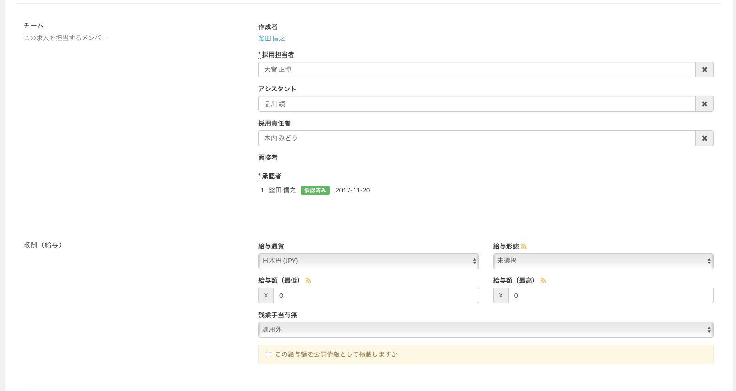This screenshot has height=391, width=736.
Task: Enable publishing salary as public information
Action: coord(268,354)
